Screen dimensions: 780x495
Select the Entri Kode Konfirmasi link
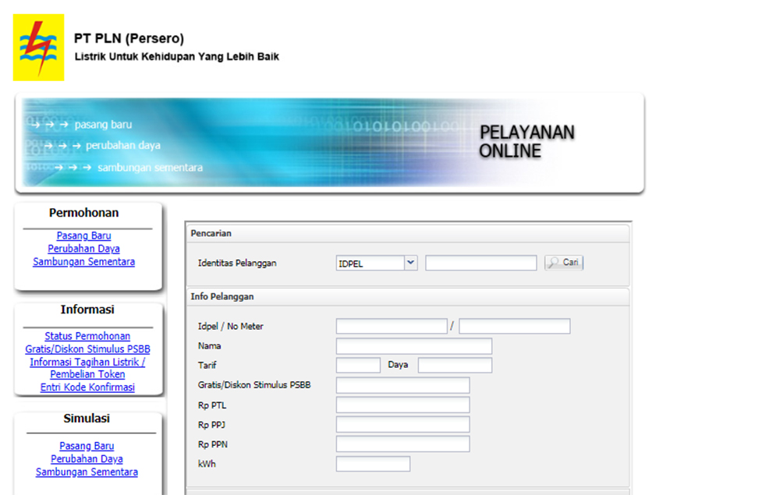87,387
